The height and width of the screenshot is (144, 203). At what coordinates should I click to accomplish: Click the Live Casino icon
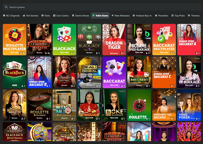point(54,16)
